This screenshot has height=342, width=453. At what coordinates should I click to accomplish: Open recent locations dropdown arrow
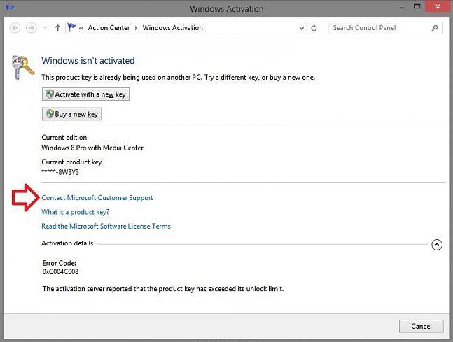(x=45, y=28)
